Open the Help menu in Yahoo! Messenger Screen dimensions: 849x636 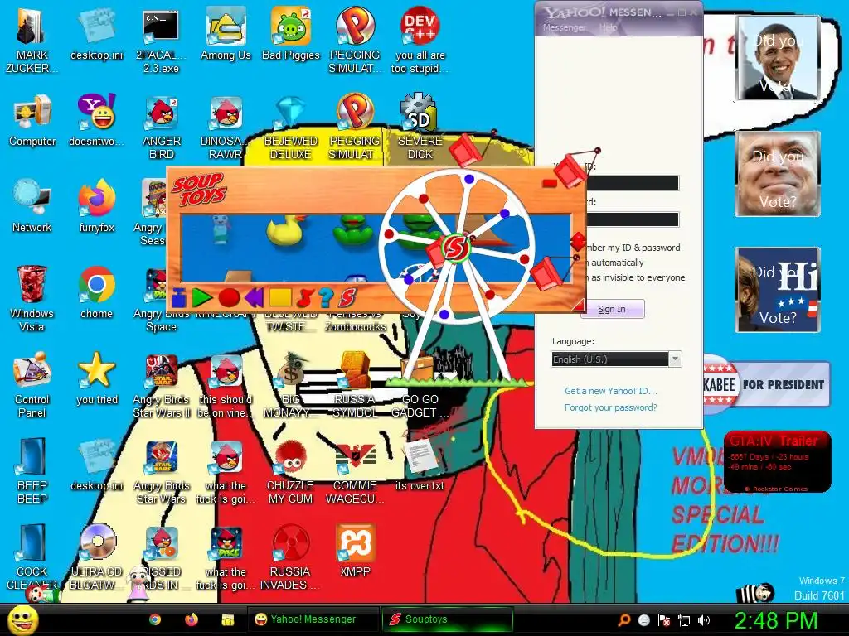608,27
